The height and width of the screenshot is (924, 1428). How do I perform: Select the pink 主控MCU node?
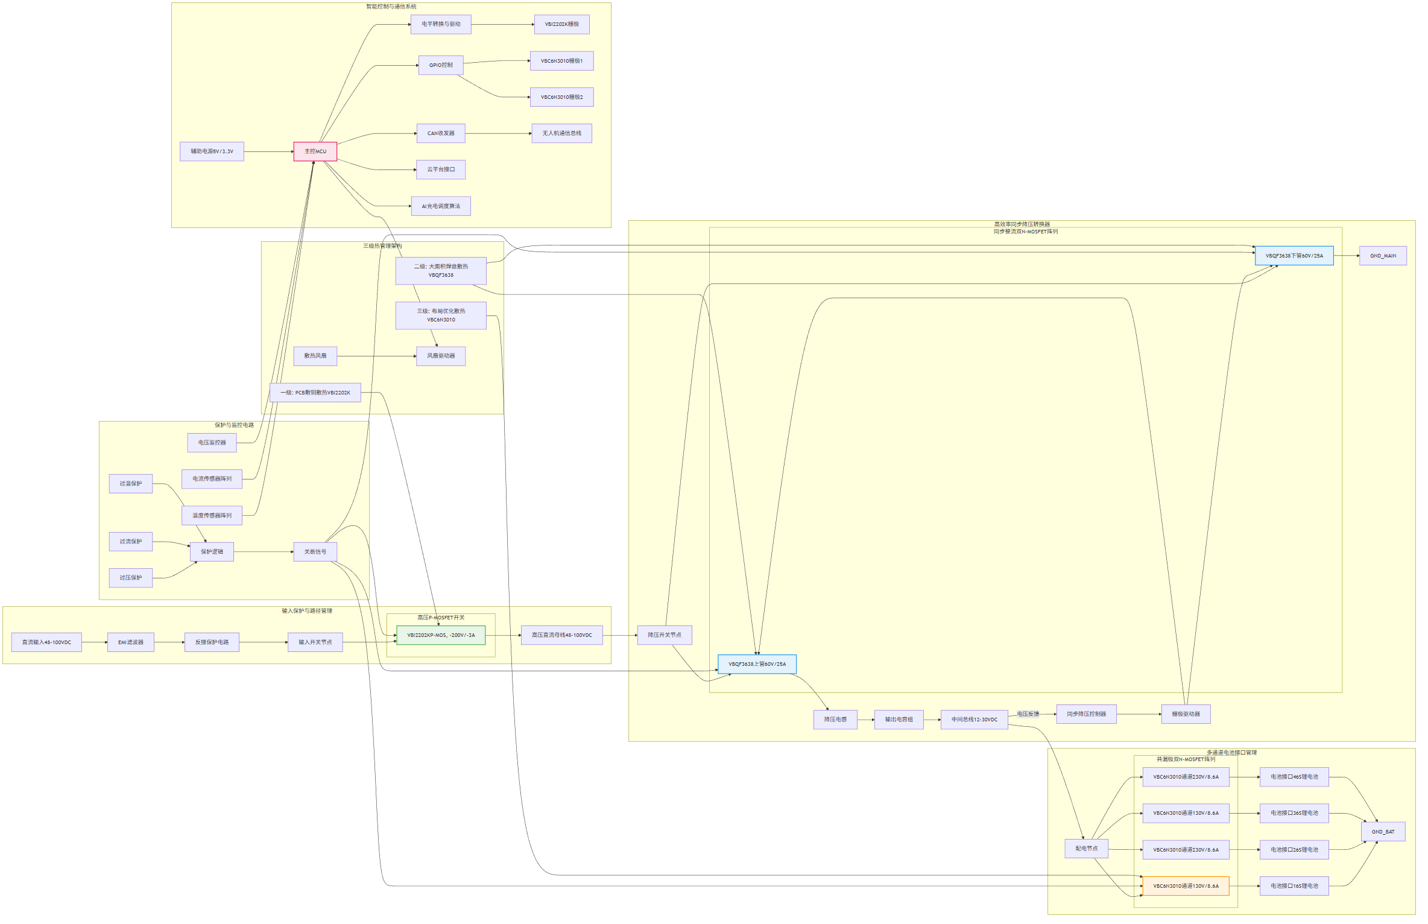315,151
